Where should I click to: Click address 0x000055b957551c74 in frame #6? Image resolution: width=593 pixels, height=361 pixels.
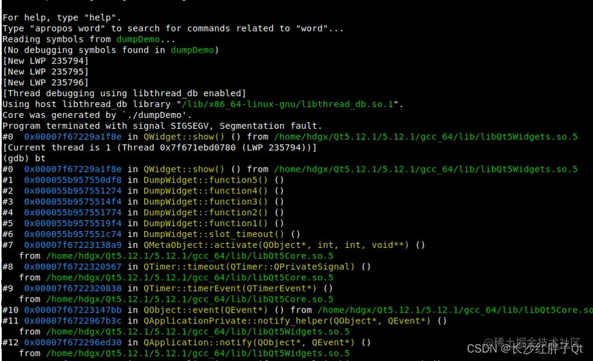coord(73,234)
